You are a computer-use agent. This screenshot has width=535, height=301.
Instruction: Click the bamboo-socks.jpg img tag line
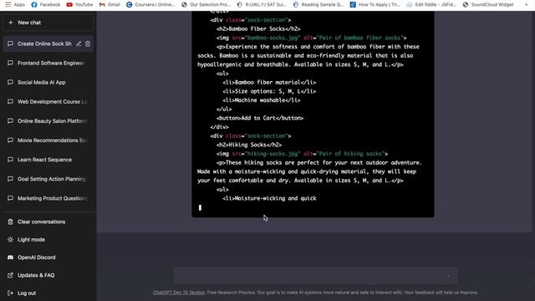tap(312, 38)
